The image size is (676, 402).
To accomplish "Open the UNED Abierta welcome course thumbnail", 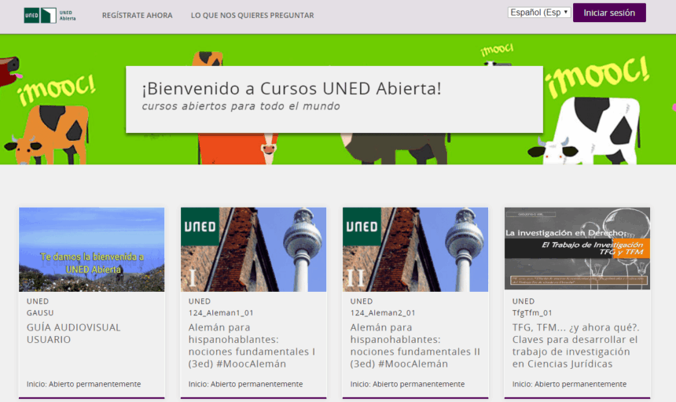I will 92,249.
